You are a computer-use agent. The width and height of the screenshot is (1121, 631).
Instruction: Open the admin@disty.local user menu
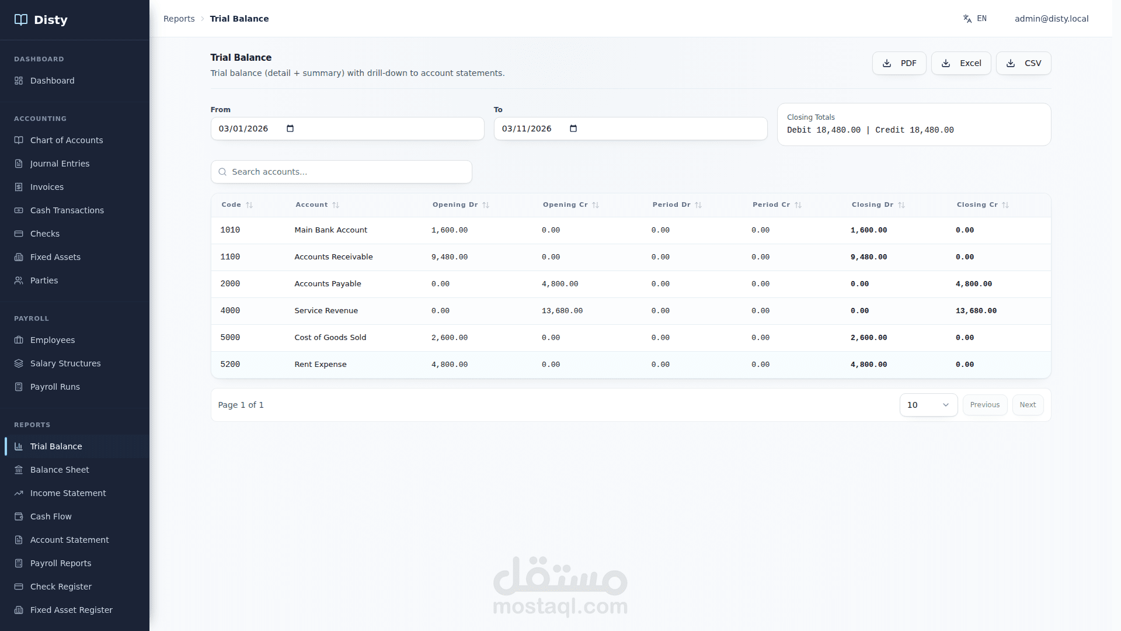(x=1051, y=19)
